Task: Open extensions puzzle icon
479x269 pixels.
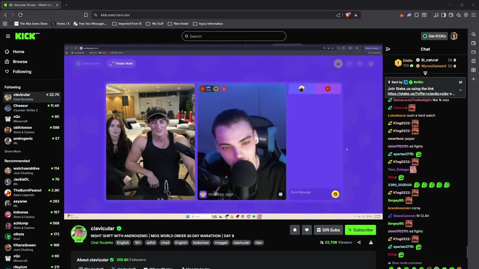Action: (417, 15)
